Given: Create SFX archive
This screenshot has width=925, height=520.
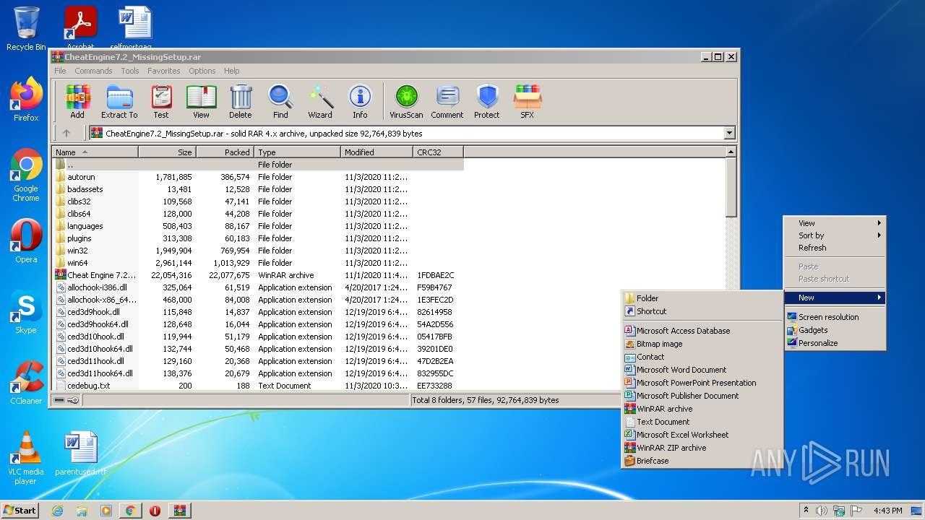Looking at the screenshot, I should (x=528, y=101).
